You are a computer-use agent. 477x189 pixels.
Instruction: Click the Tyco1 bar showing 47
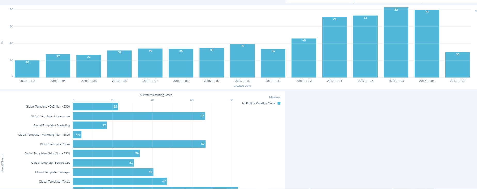click(120, 182)
